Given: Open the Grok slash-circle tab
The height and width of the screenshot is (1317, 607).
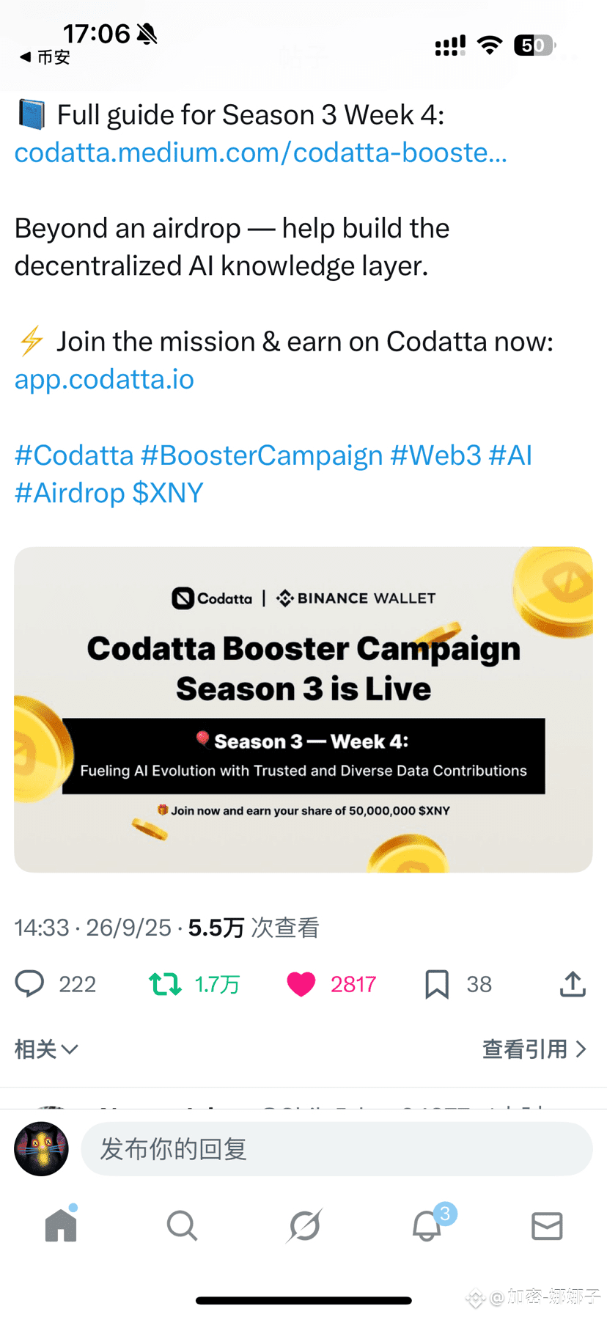Looking at the screenshot, I should (x=304, y=1225).
